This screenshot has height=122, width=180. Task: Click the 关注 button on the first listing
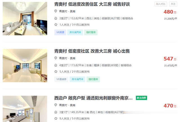click(173, 4)
